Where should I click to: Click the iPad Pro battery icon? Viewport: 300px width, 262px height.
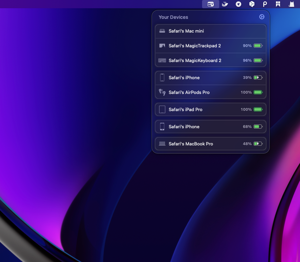click(258, 109)
